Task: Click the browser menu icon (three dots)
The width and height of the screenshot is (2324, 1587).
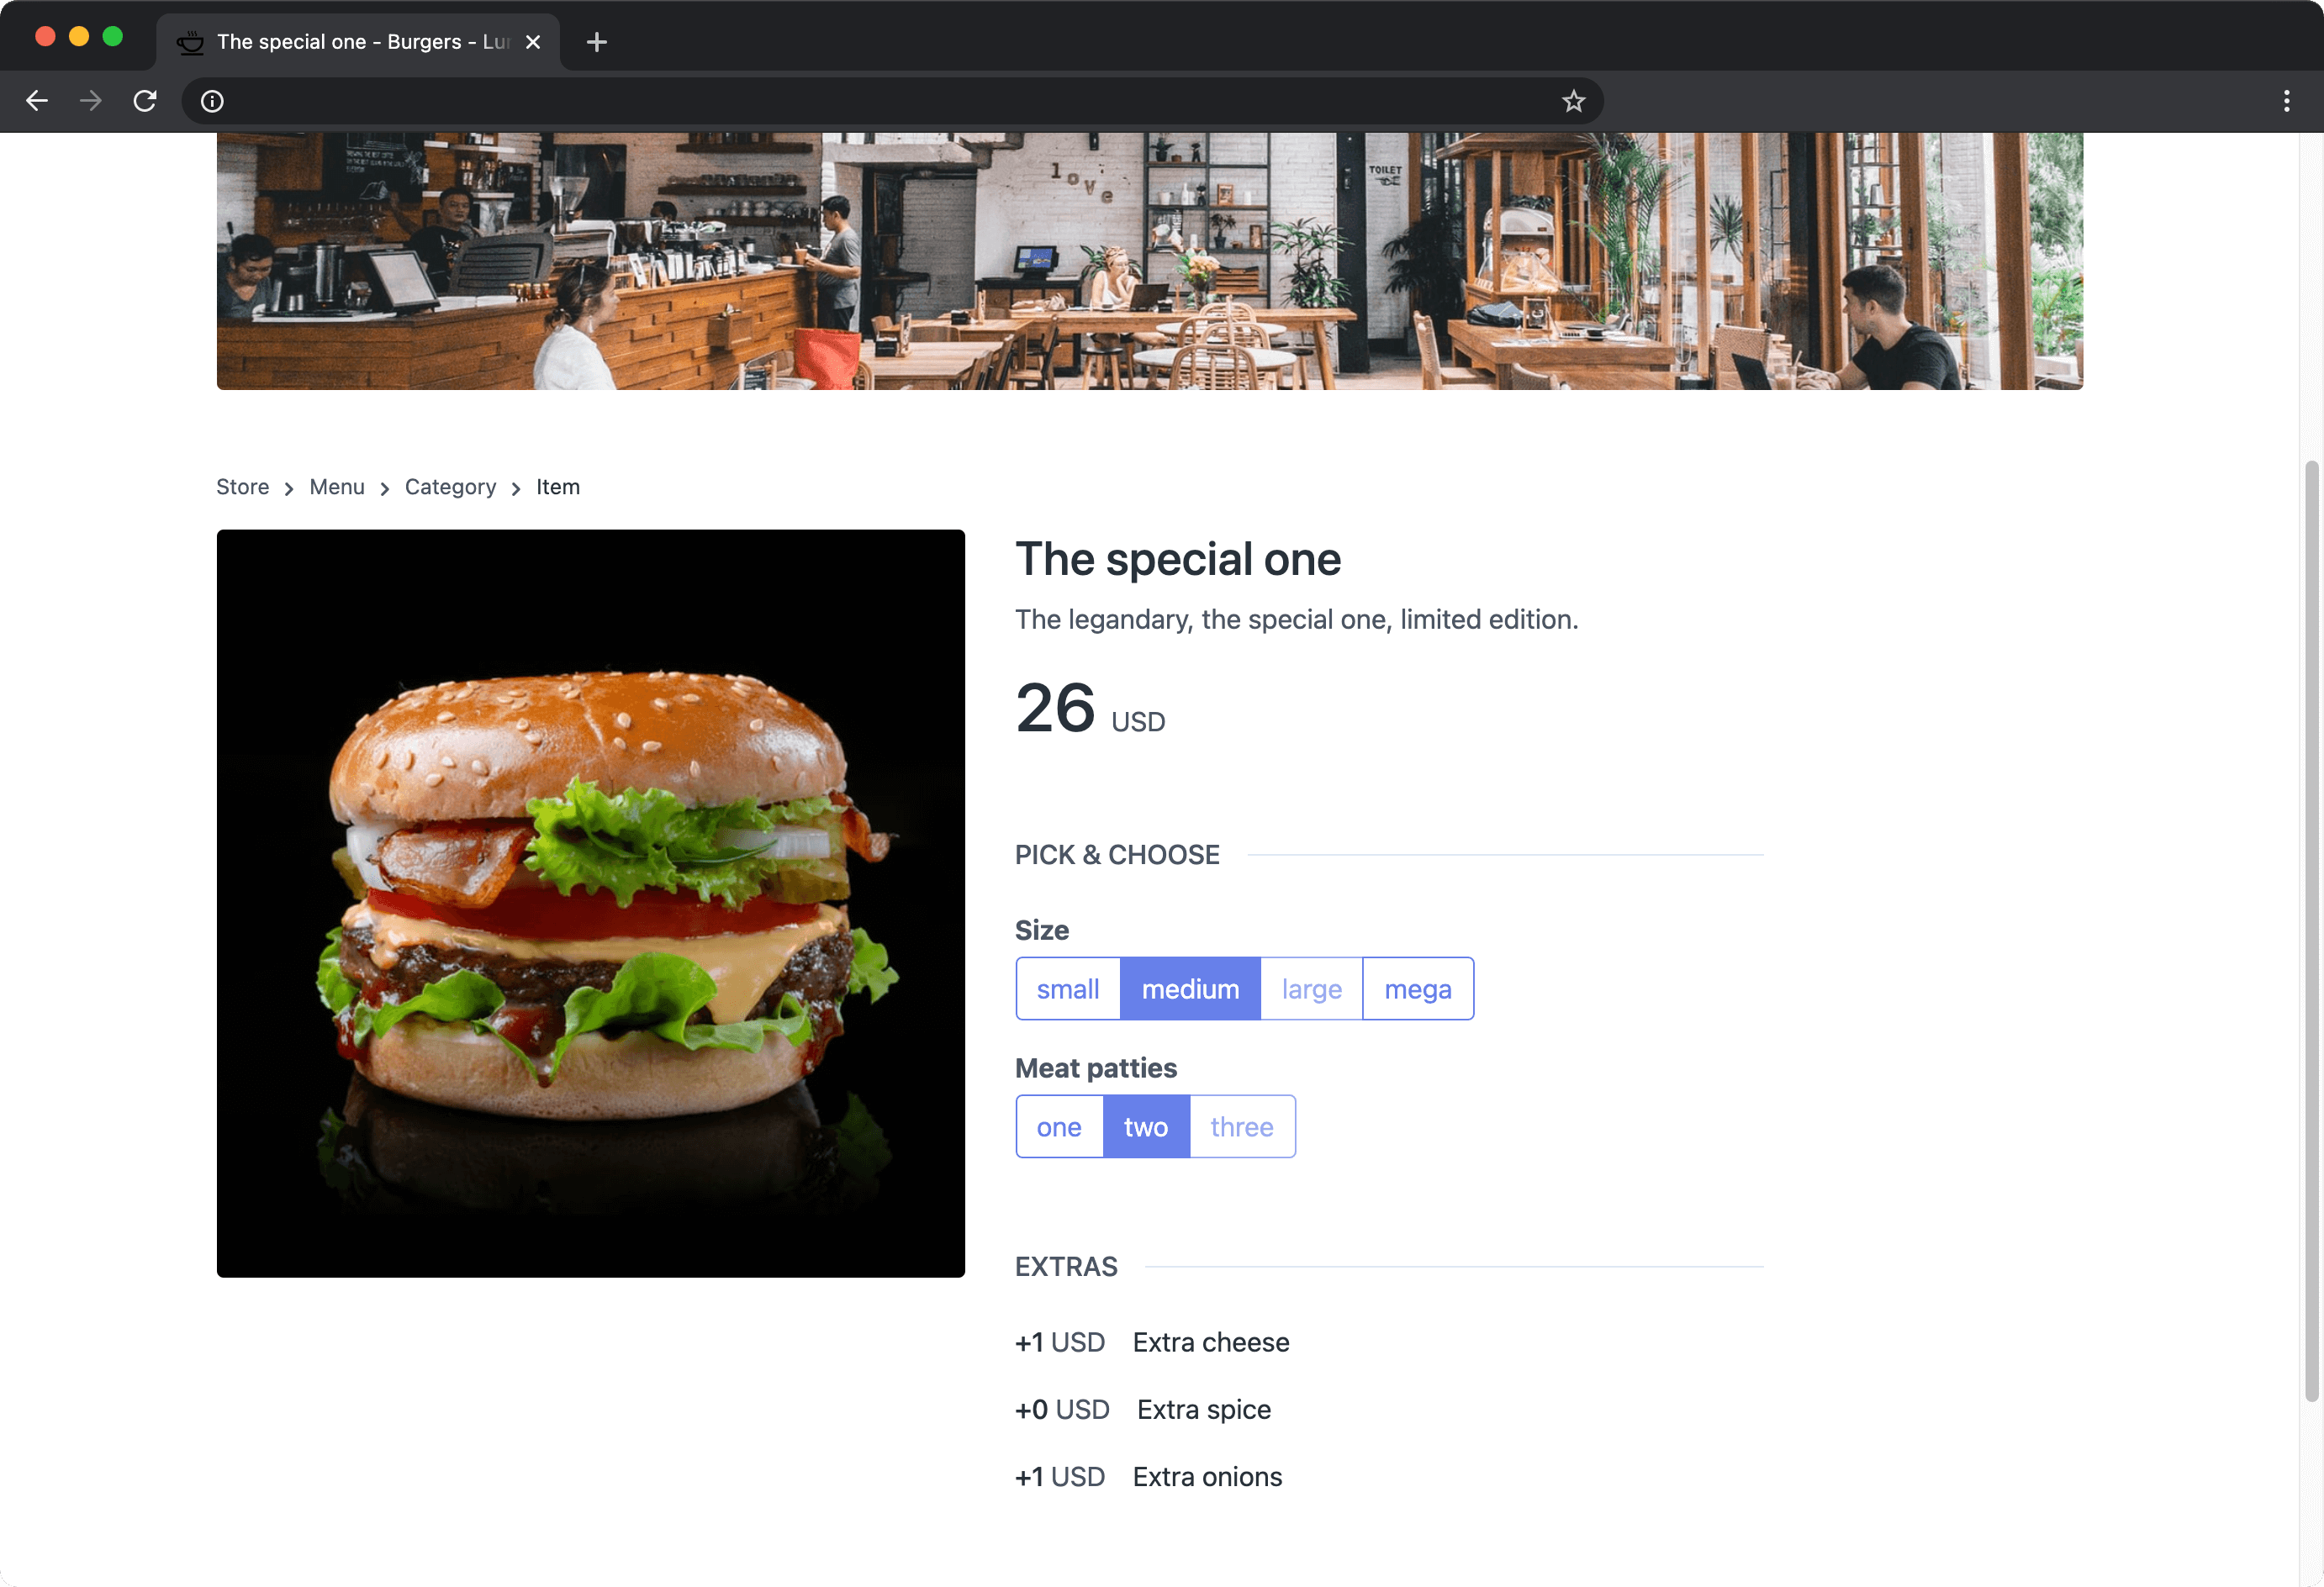Action: (x=2289, y=99)
